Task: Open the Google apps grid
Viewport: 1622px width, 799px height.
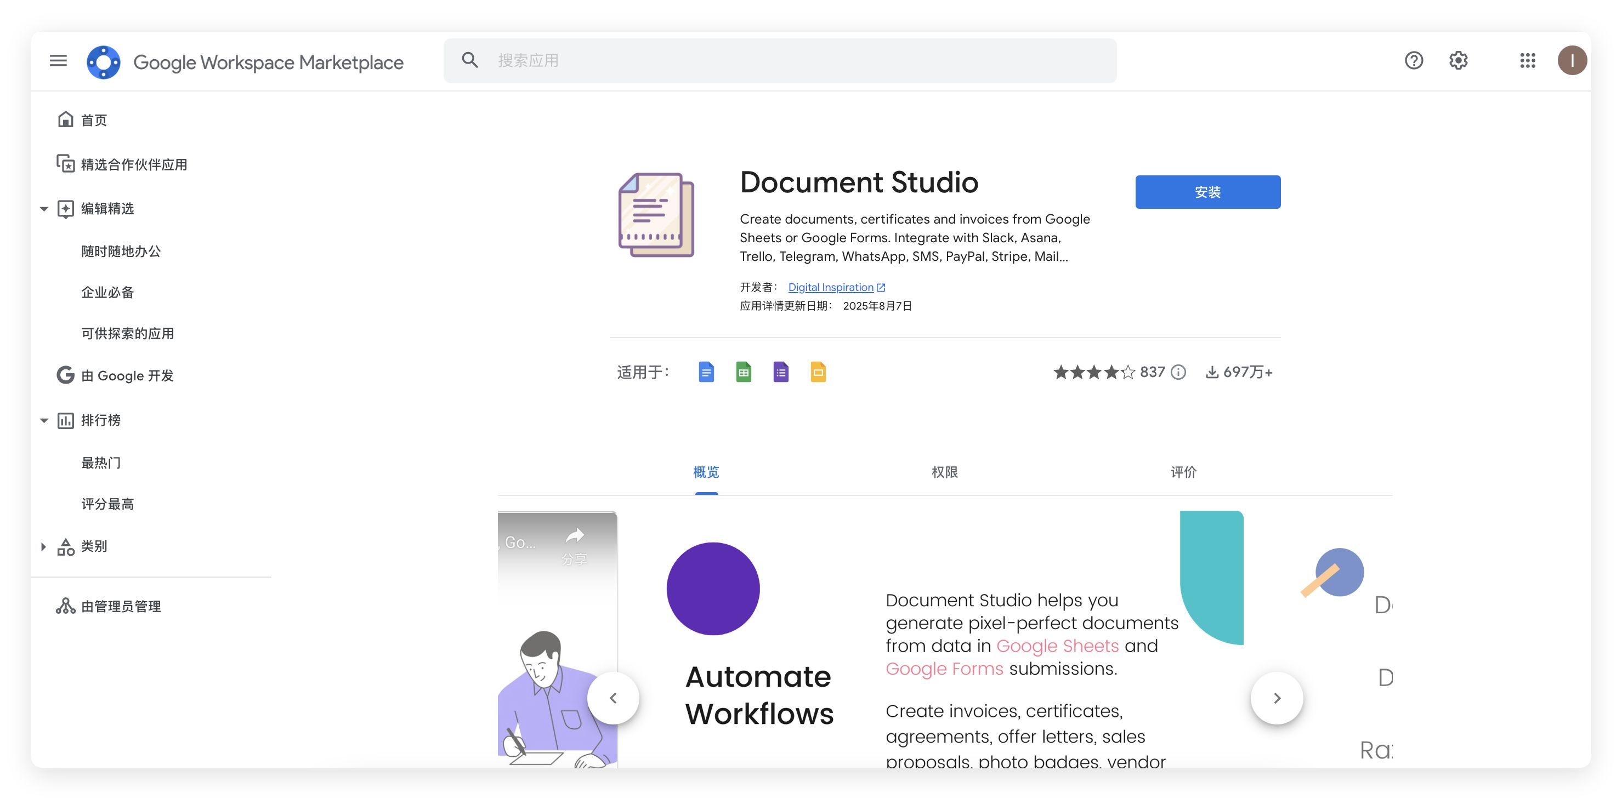Action: click(x=1528, y=60)
